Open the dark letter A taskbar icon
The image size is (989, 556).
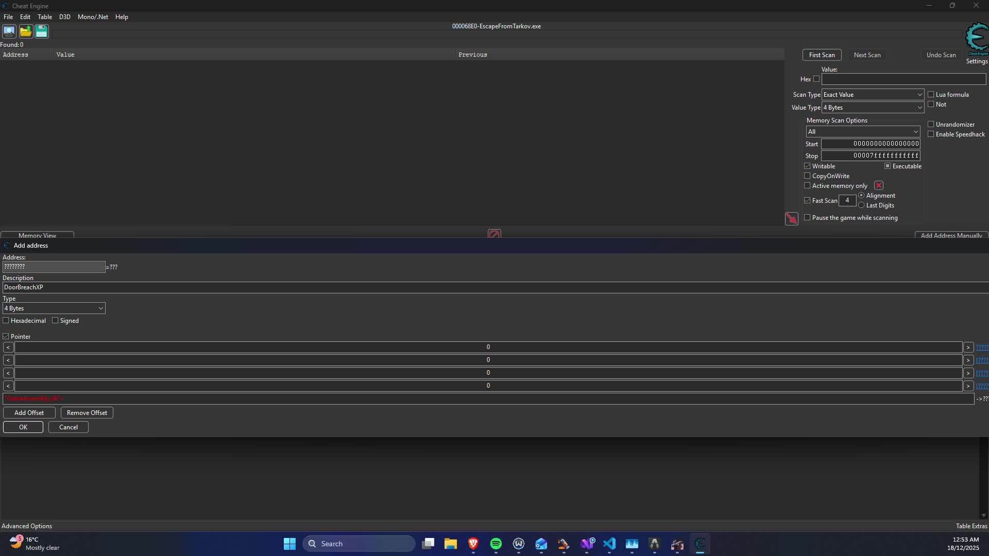(x=655, y=544)
